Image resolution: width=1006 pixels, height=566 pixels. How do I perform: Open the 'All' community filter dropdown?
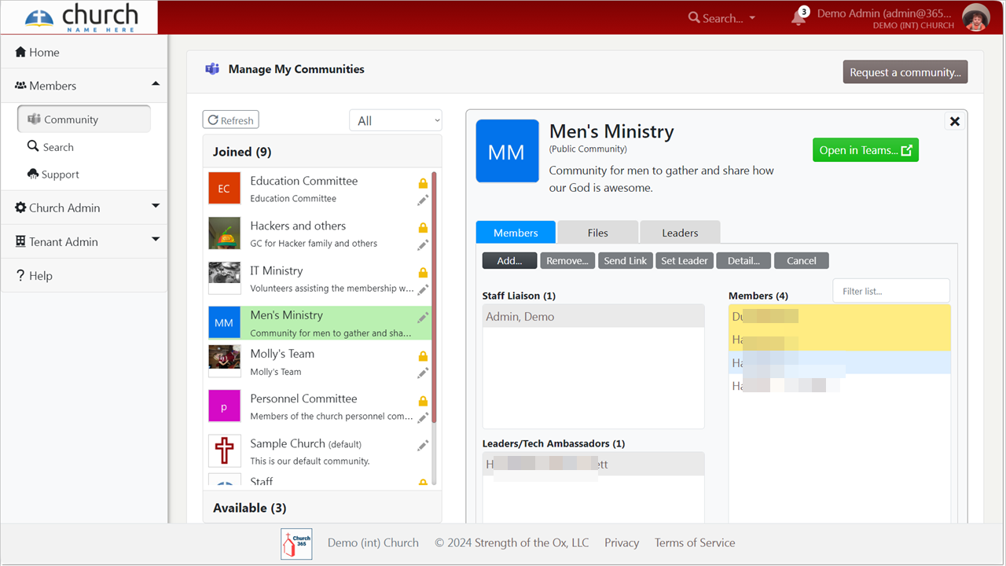[395, 119]
